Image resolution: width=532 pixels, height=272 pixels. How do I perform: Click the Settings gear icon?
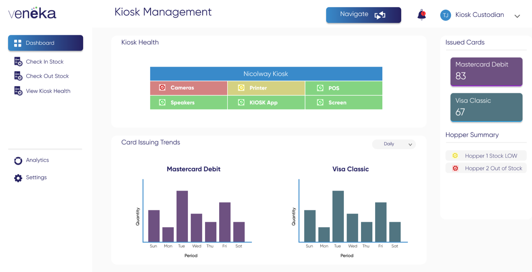click(x=18, y=178)
